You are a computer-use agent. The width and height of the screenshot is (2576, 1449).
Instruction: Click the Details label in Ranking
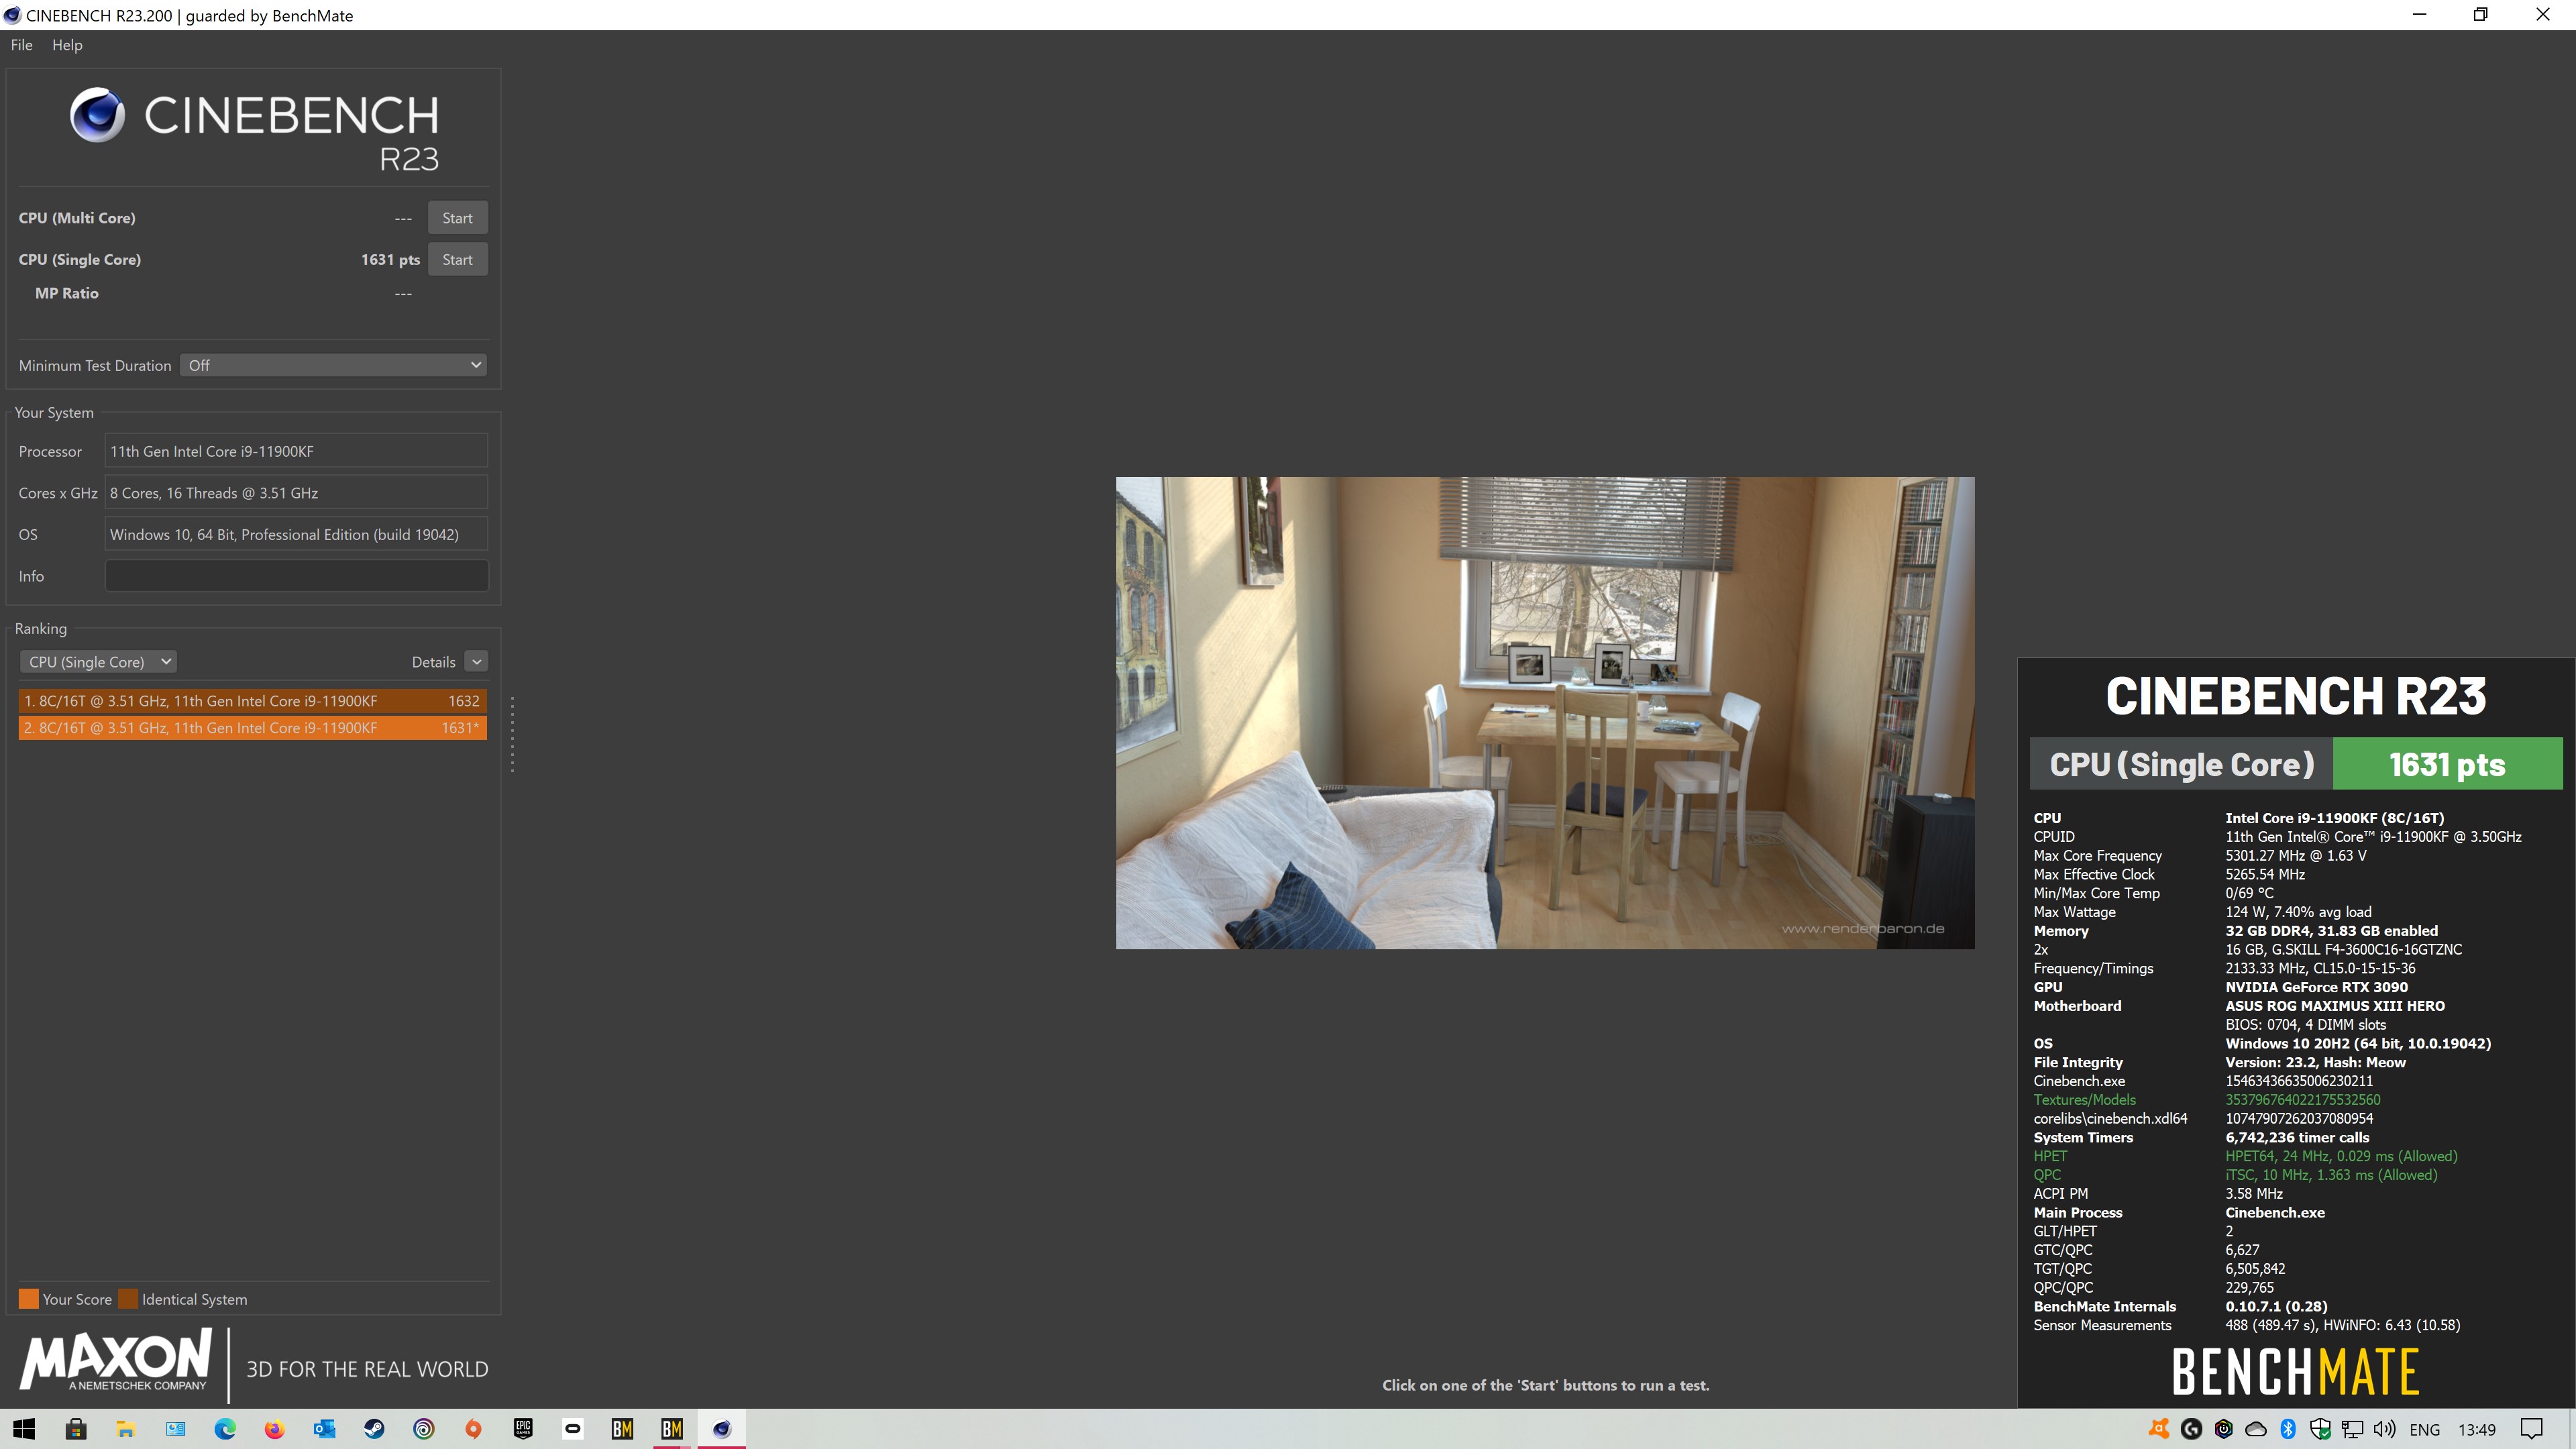tap(433, 662)
